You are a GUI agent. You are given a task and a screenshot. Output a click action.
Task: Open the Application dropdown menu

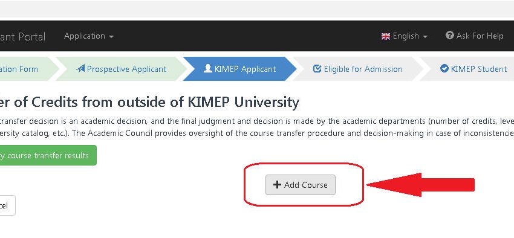click(x=89, y=36)
